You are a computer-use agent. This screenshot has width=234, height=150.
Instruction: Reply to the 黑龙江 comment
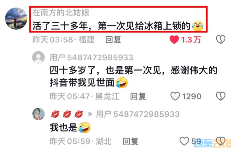pos(138,96)
